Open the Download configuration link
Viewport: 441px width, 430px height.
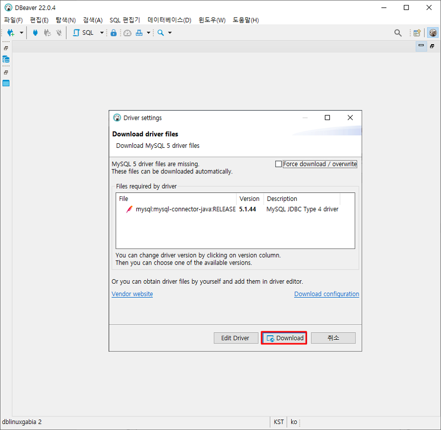327,294
